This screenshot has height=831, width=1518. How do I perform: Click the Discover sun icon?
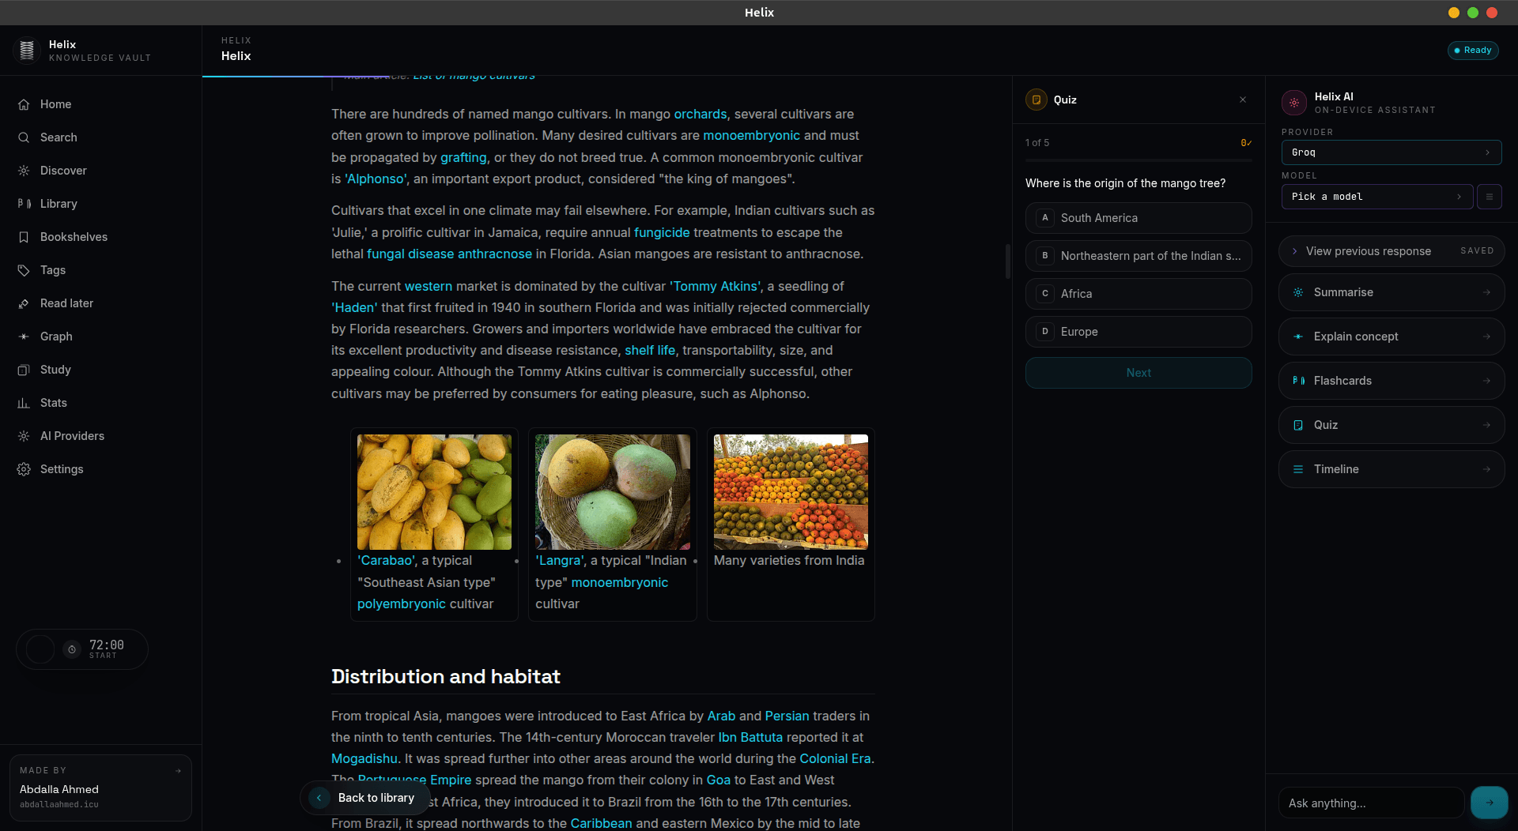click(x=24, y=171)
